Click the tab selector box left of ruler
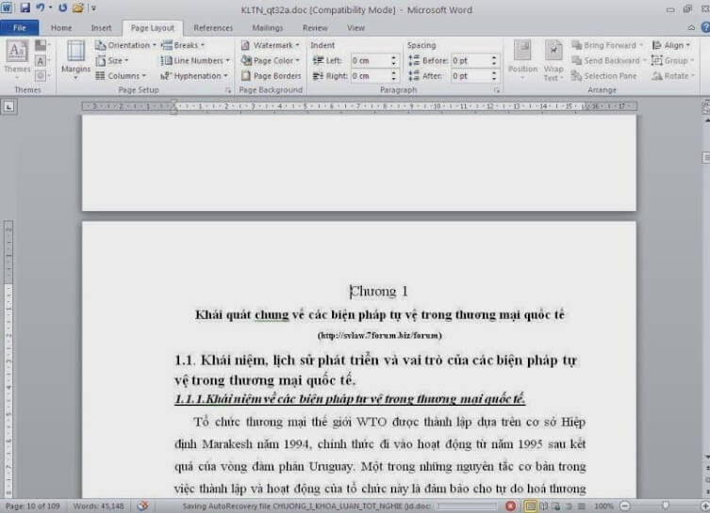Screen dimensions: 710x513 tap(9, 106)
